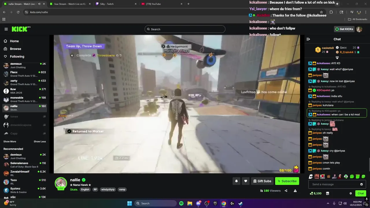Open the hamburger sidebar menu
Viewport: 370px width, 208px height.
pyautogui.click(x=6, y=29)
